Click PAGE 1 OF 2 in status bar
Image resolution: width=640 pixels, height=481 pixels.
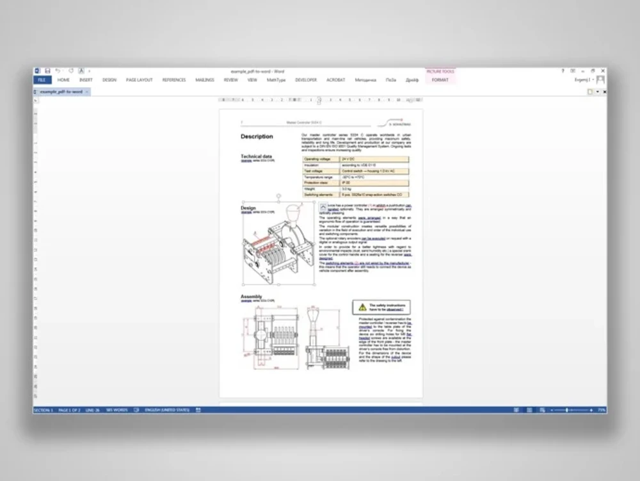(x=69, y=410)
